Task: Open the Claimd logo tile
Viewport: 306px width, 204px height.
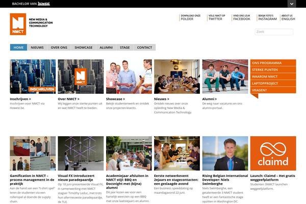Action: 273,153
